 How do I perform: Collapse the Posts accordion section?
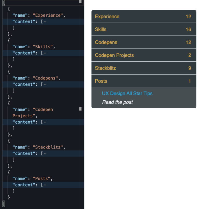point(144,81)
